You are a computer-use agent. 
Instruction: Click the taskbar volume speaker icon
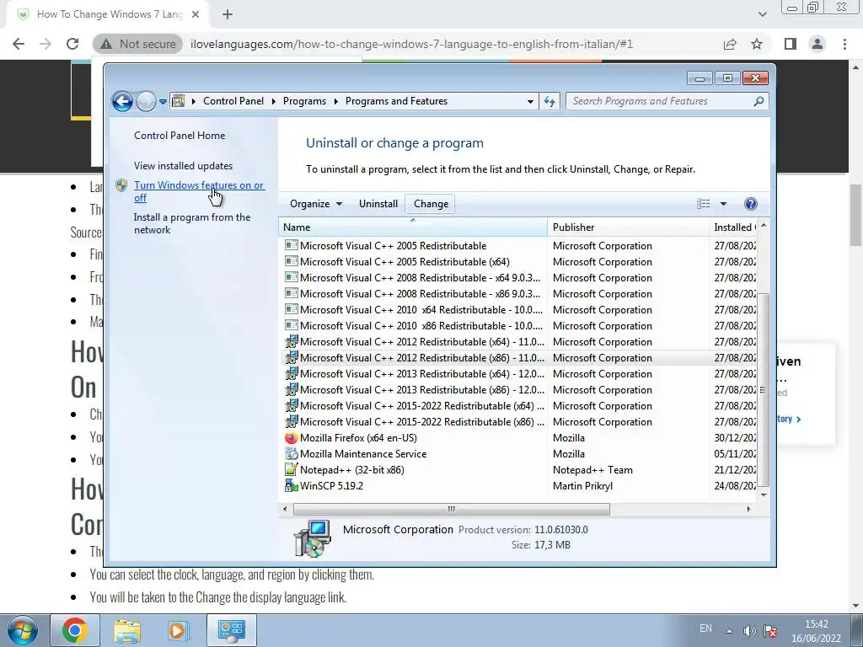[x=749, y=631]
